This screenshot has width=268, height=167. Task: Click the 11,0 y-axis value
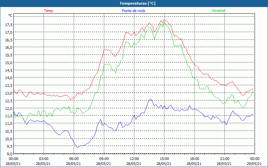[x=9, y=124]
